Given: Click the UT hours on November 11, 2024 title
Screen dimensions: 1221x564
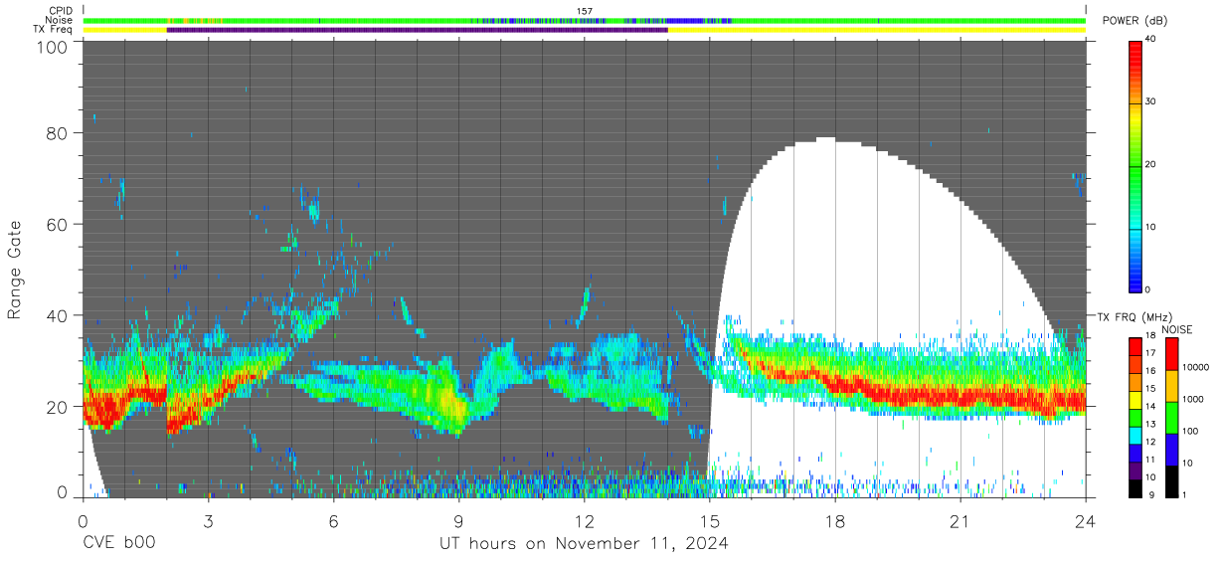Looking at the screenshot, I should coord(585,544).
